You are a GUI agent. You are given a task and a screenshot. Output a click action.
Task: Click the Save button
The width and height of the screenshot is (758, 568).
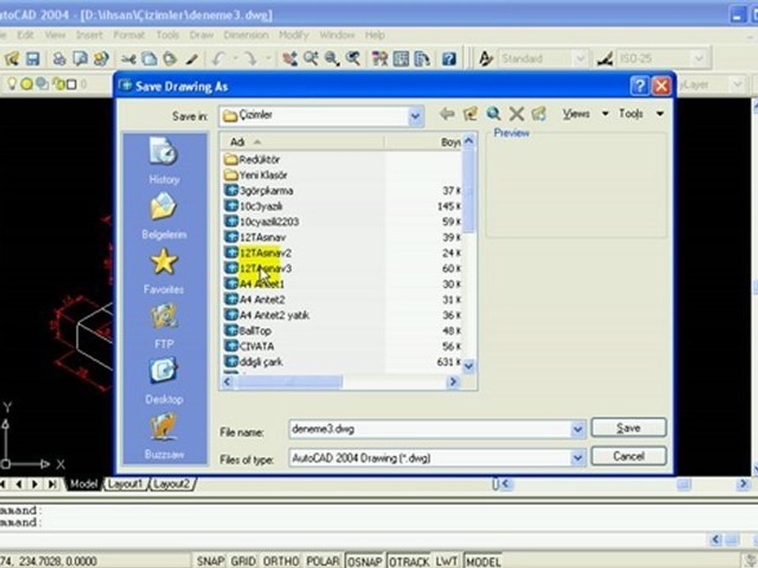tap(629, 428)
